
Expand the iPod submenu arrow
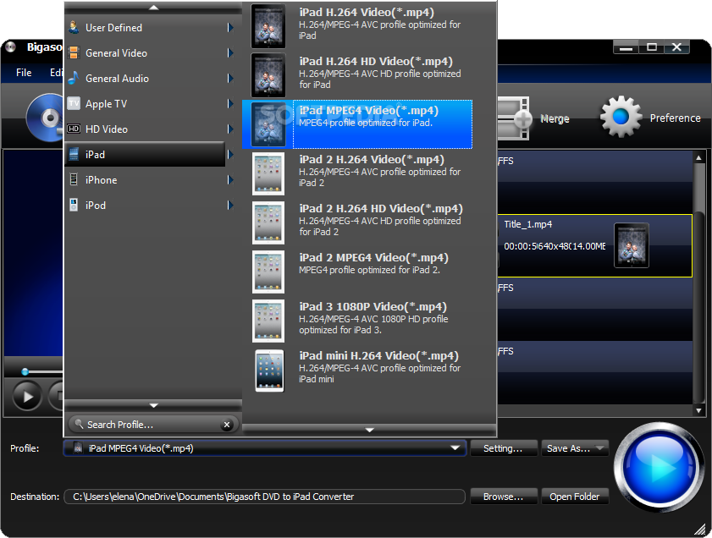click(x=230, y=206)
